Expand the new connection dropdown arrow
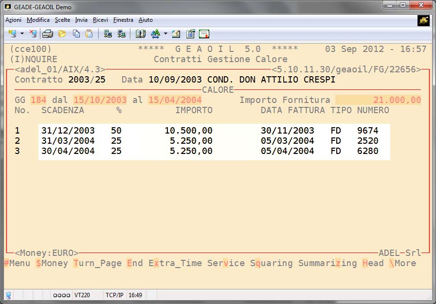This screenshot has width=436, height=304. [22, 34]
